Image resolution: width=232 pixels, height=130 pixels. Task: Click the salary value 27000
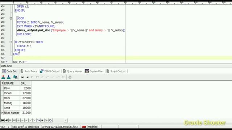tap(25, 98)
